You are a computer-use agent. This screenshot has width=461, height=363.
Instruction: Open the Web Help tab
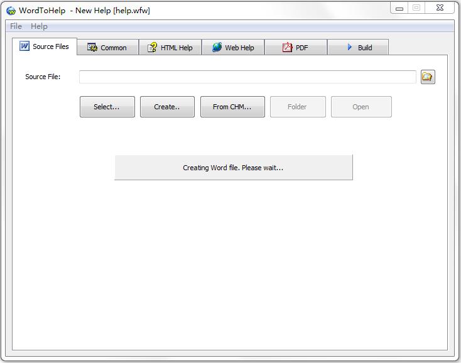pyautogui.click(x=233, y=47)
